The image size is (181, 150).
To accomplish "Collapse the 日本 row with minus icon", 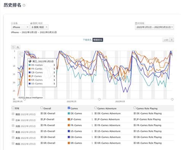I will click(13, 120).
